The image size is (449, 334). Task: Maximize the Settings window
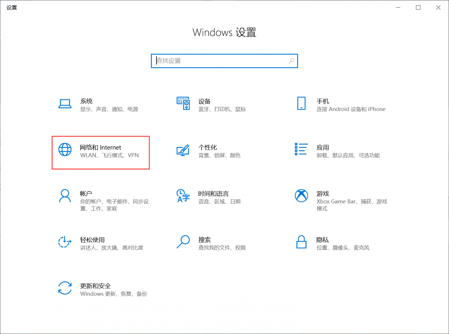pyautogui.click(x=418, y=8)
